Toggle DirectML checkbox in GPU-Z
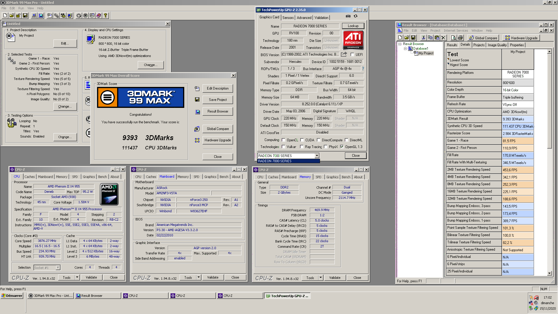 coord(346,140)
